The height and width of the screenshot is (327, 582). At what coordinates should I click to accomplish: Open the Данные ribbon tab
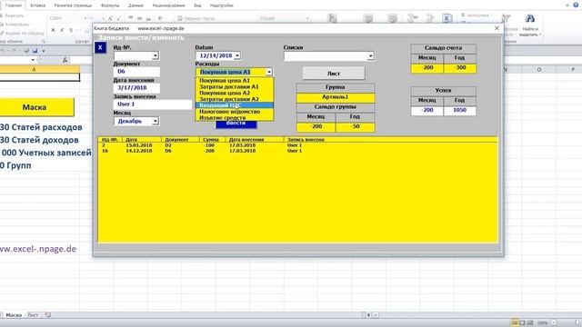coord(135,5)
